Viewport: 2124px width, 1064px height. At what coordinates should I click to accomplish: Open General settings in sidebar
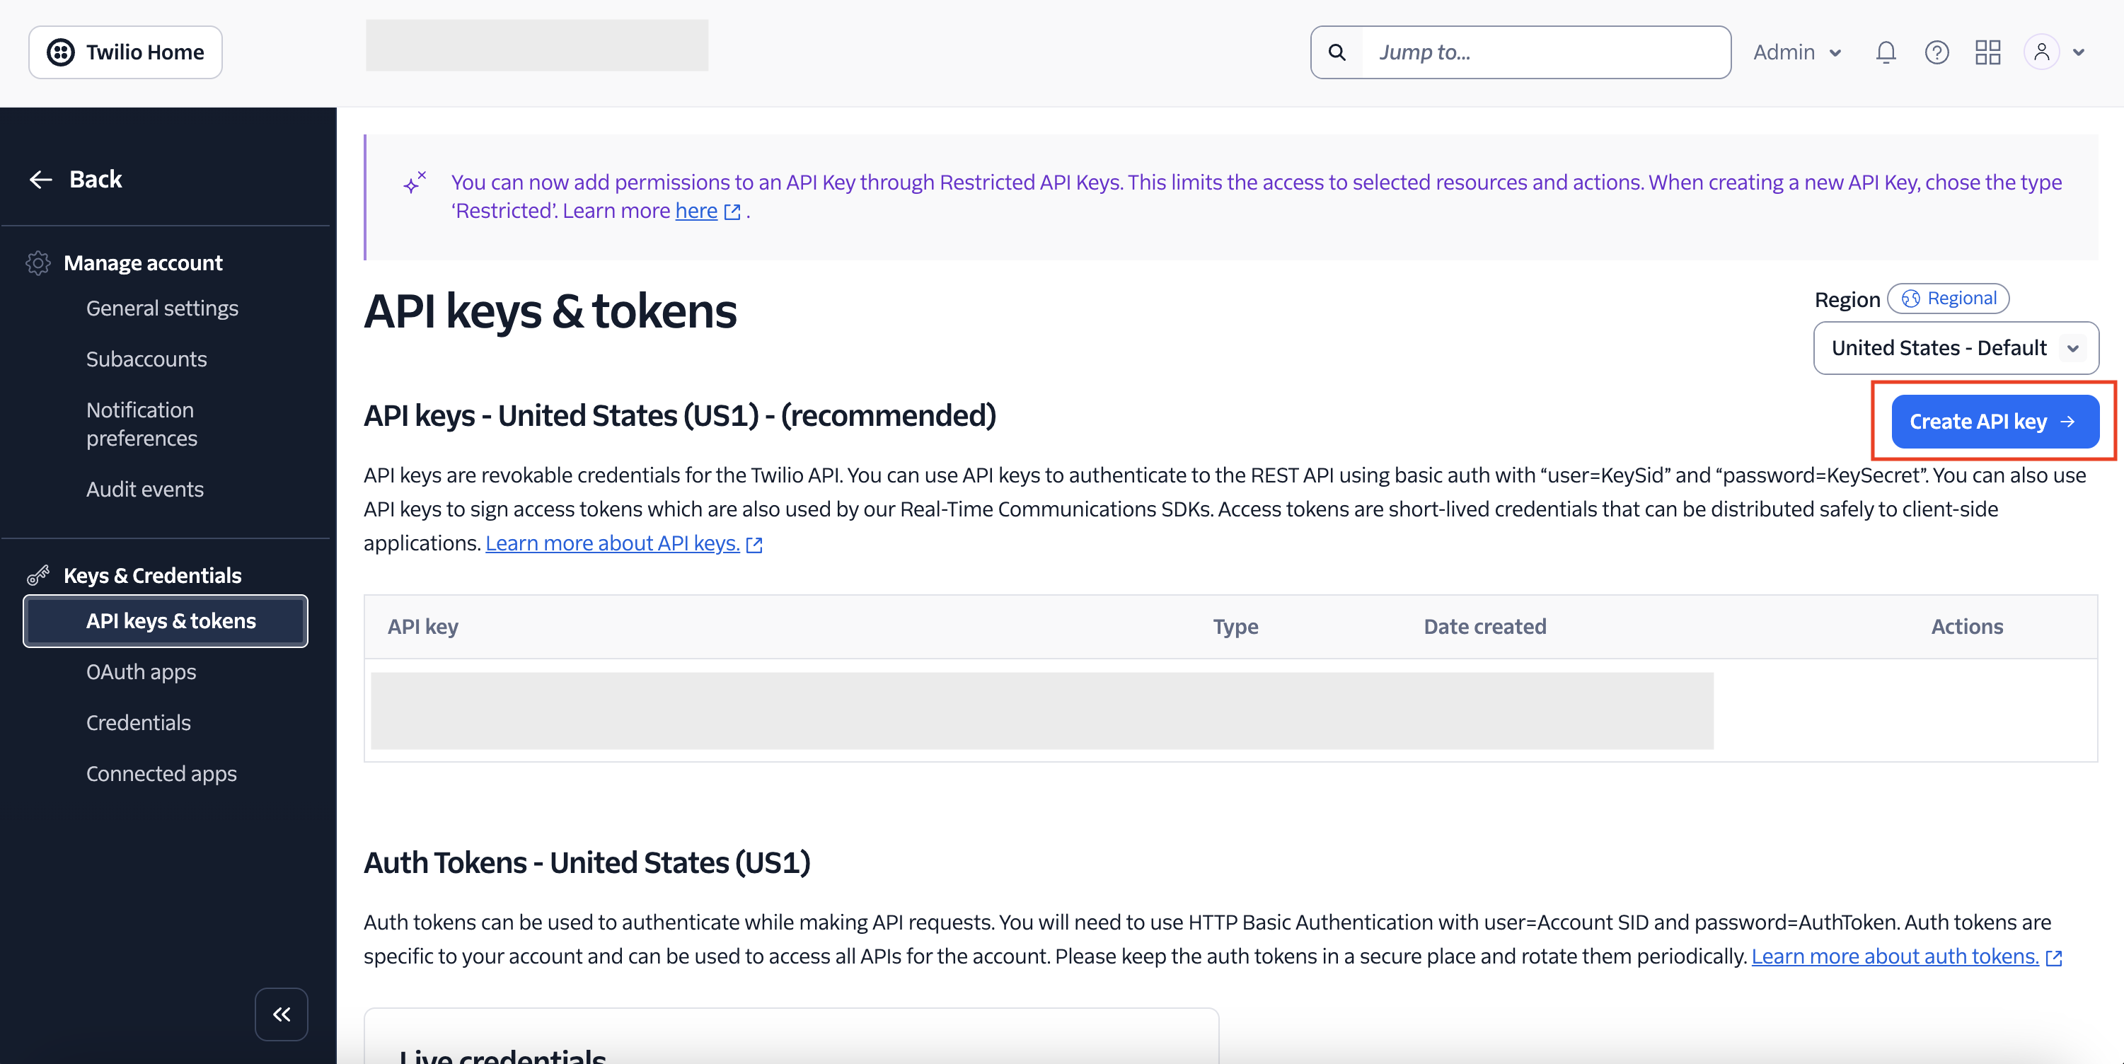coord(161,308)
